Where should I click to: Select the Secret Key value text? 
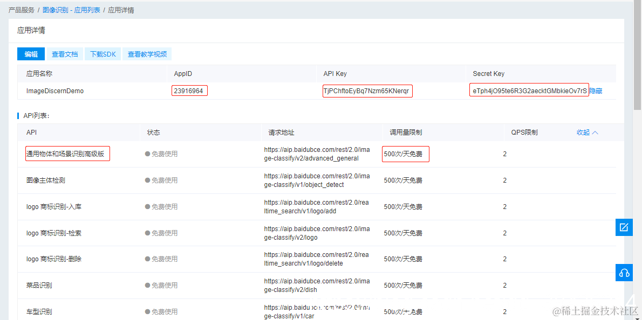(x=530, y=91)
